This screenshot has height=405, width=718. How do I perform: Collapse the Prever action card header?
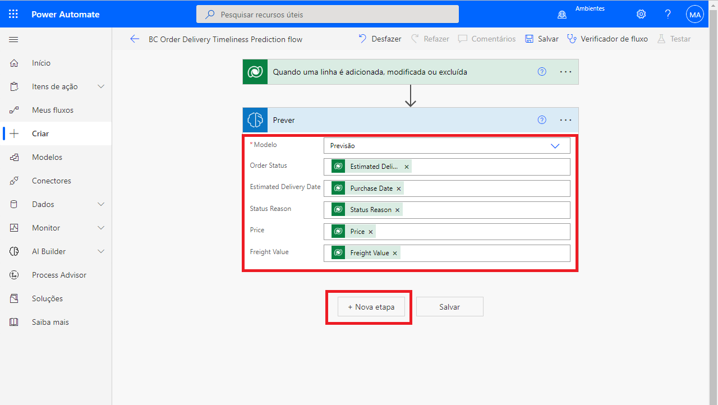(x=411, y=120)
